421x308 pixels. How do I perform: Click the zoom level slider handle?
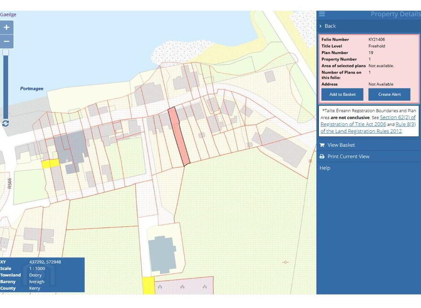(5, 52)
